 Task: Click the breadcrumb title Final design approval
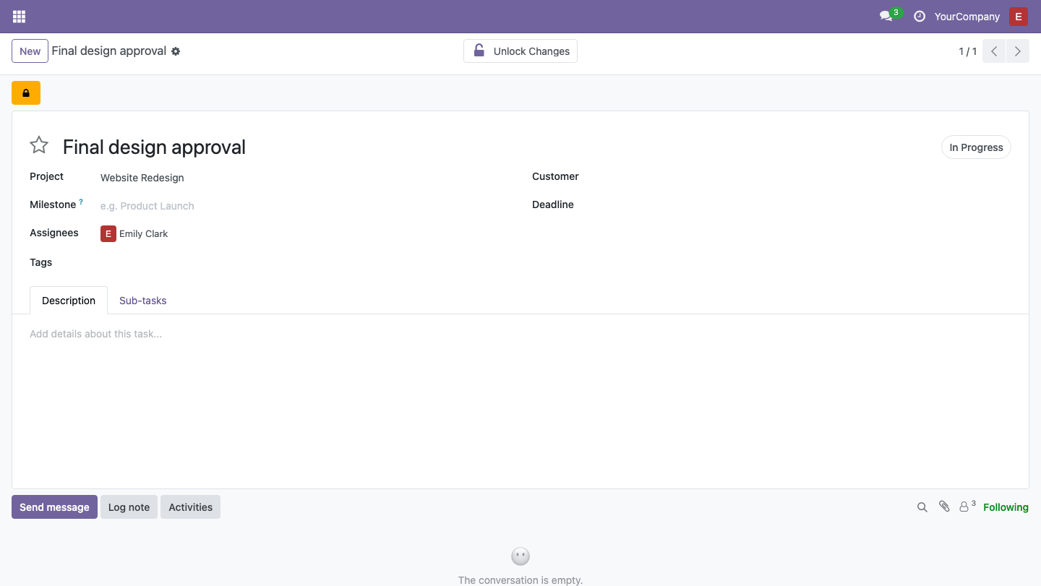109,51
